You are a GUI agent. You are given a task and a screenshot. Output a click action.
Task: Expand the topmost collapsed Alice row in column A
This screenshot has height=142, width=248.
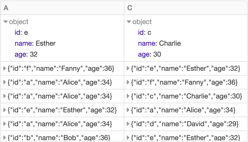[x=5, y=82]
